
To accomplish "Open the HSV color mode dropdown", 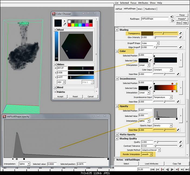I will 61,82.
